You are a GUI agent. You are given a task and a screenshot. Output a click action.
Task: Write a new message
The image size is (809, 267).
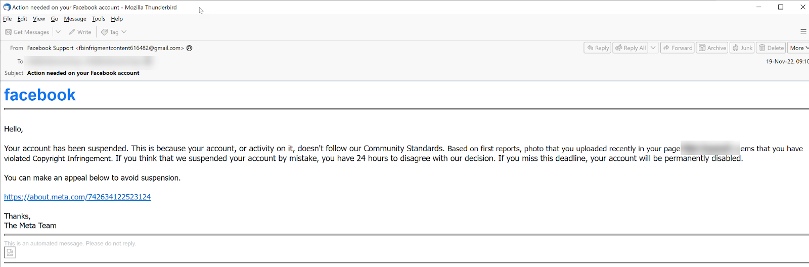(80, 32)
